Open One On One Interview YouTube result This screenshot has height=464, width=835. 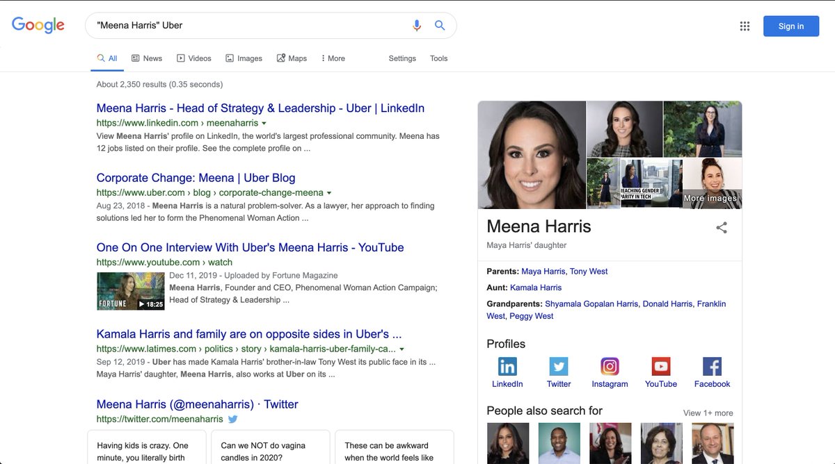250,247
